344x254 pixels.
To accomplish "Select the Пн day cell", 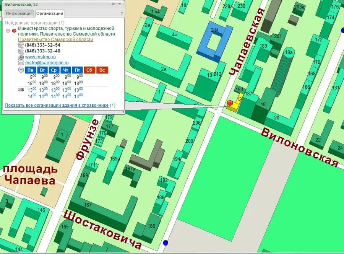I will (x=31, y=70).
